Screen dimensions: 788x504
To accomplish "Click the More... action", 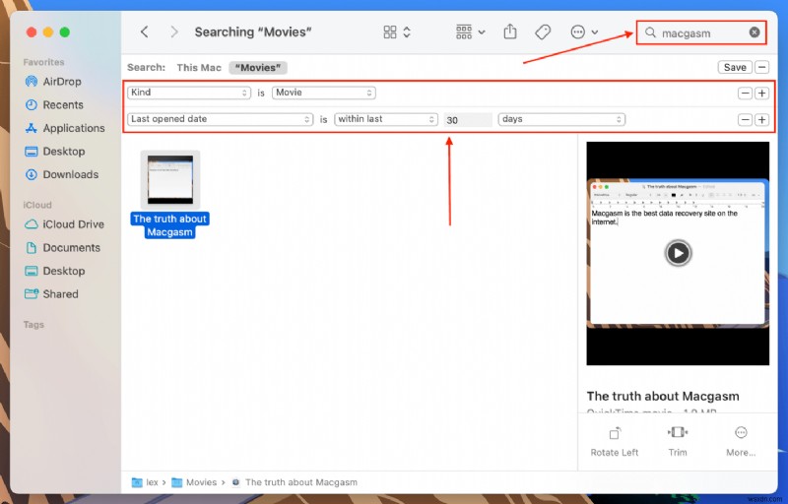I will [741, 442].
